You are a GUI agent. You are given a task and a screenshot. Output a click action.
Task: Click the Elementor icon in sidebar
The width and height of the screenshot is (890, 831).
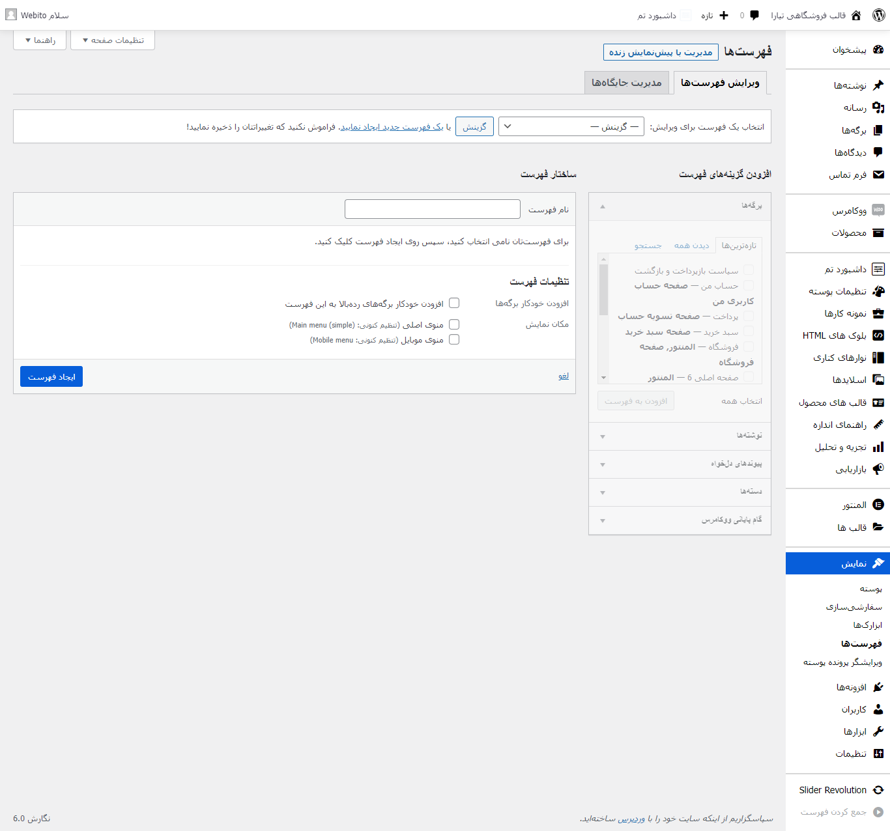(878, 505)
